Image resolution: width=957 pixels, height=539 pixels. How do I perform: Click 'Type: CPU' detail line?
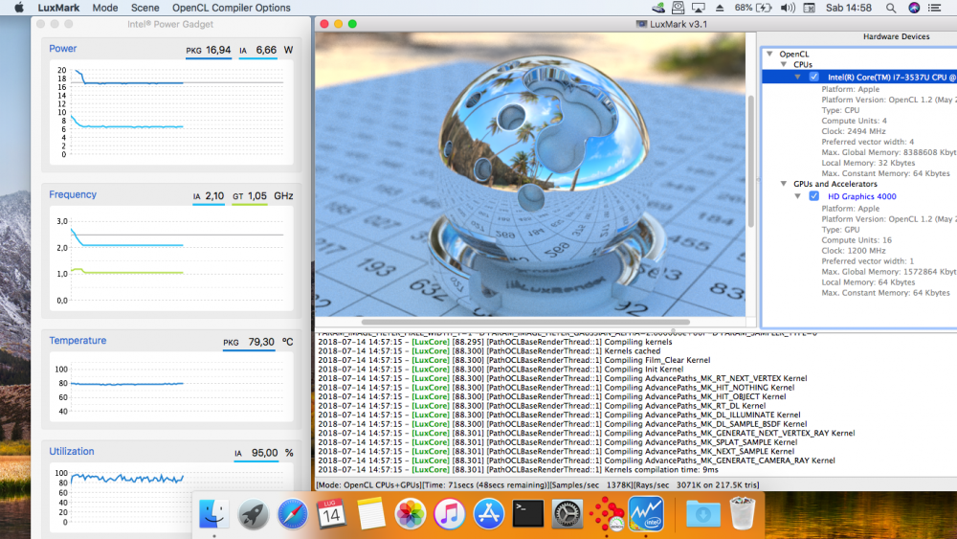(x=840, y=110)
